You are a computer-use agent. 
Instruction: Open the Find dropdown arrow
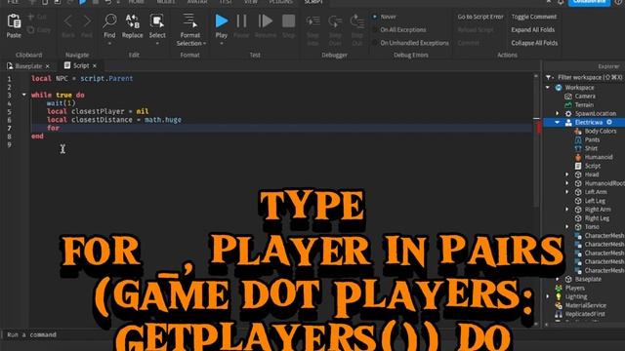[x=109, y=44]
